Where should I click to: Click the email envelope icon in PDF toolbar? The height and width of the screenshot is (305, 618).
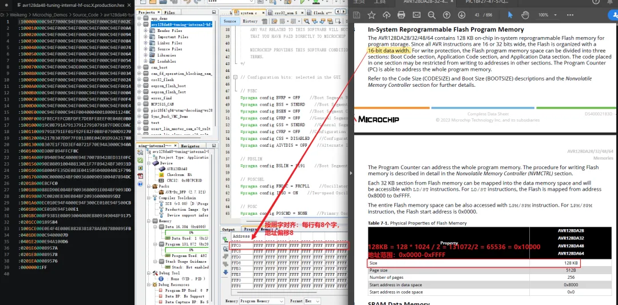[x=417, y=15]
